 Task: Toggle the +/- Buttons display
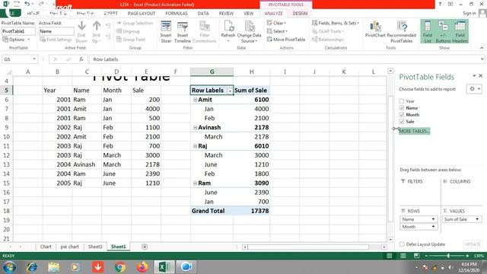[x=443, y=32]
